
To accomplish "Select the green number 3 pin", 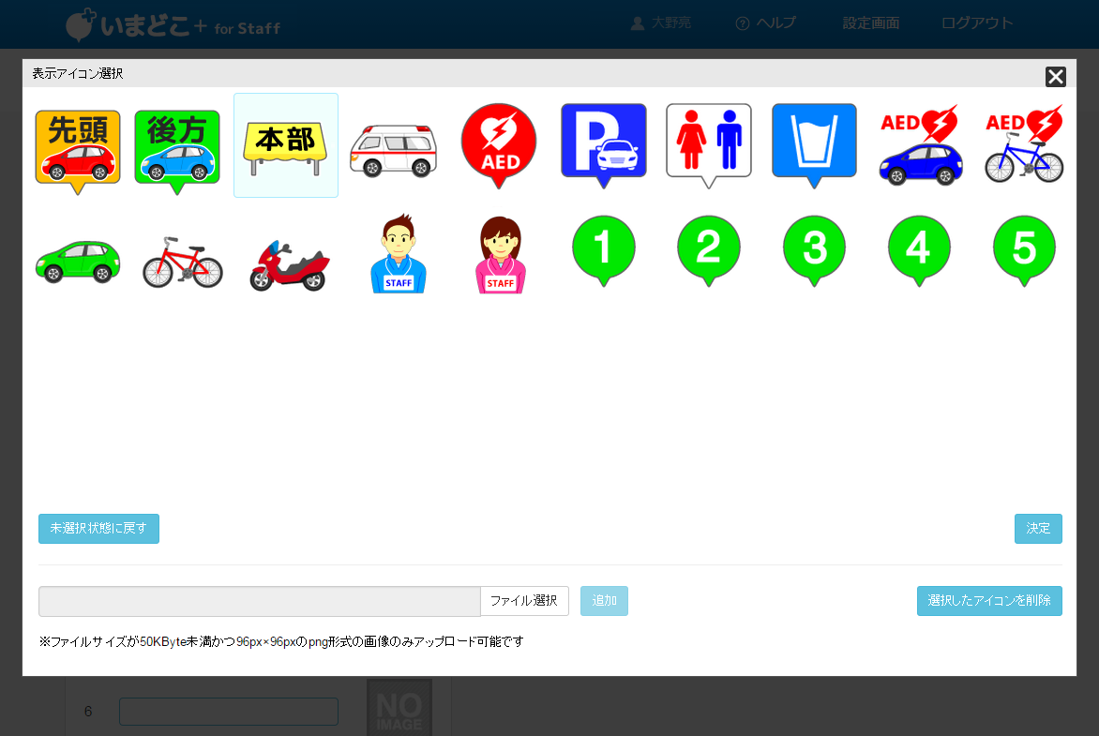I will (814, 249).
